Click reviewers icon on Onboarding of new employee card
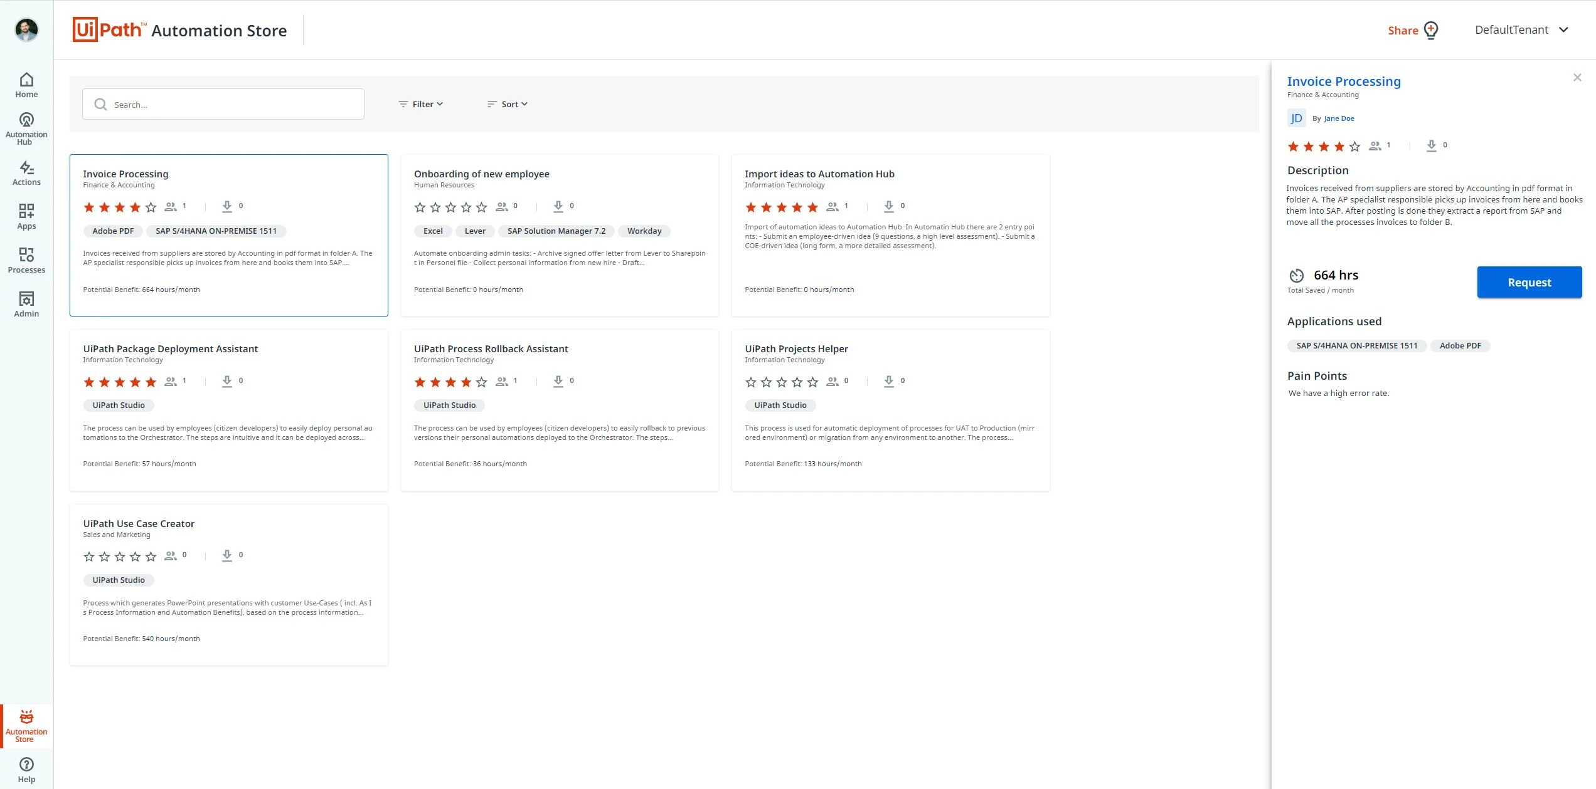This screenshot has height=789, width=1596. pos(502,206)
